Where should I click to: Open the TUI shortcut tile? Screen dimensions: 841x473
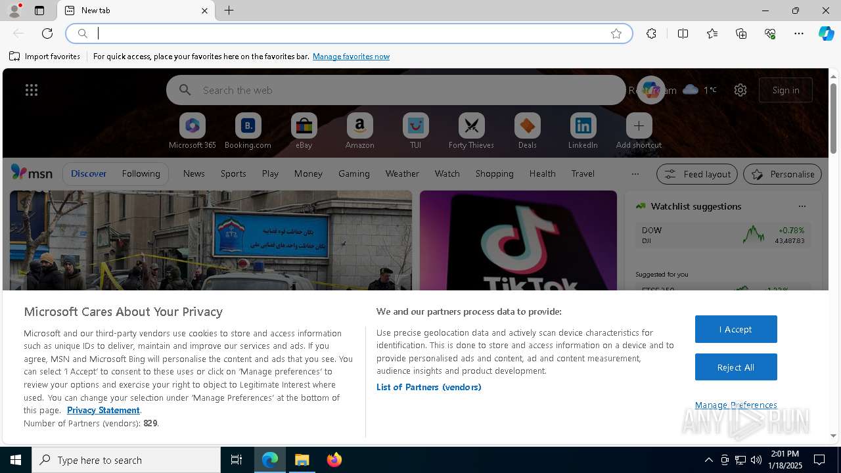pyautogui.click(x=415, y=131)
